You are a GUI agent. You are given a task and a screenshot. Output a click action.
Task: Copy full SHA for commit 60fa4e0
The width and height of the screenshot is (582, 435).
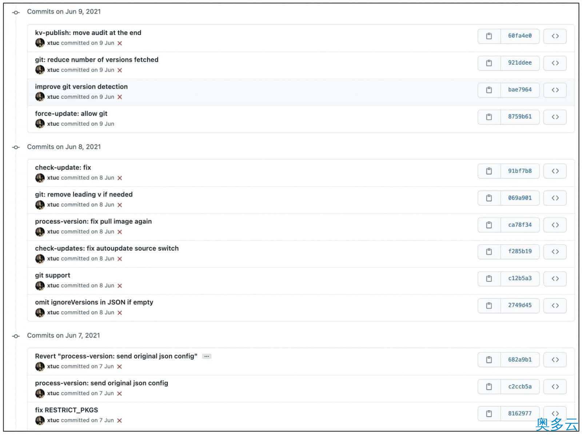pos(489,36)
